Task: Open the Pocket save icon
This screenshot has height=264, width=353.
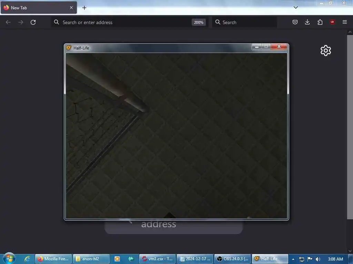Action: pos(295,22)
